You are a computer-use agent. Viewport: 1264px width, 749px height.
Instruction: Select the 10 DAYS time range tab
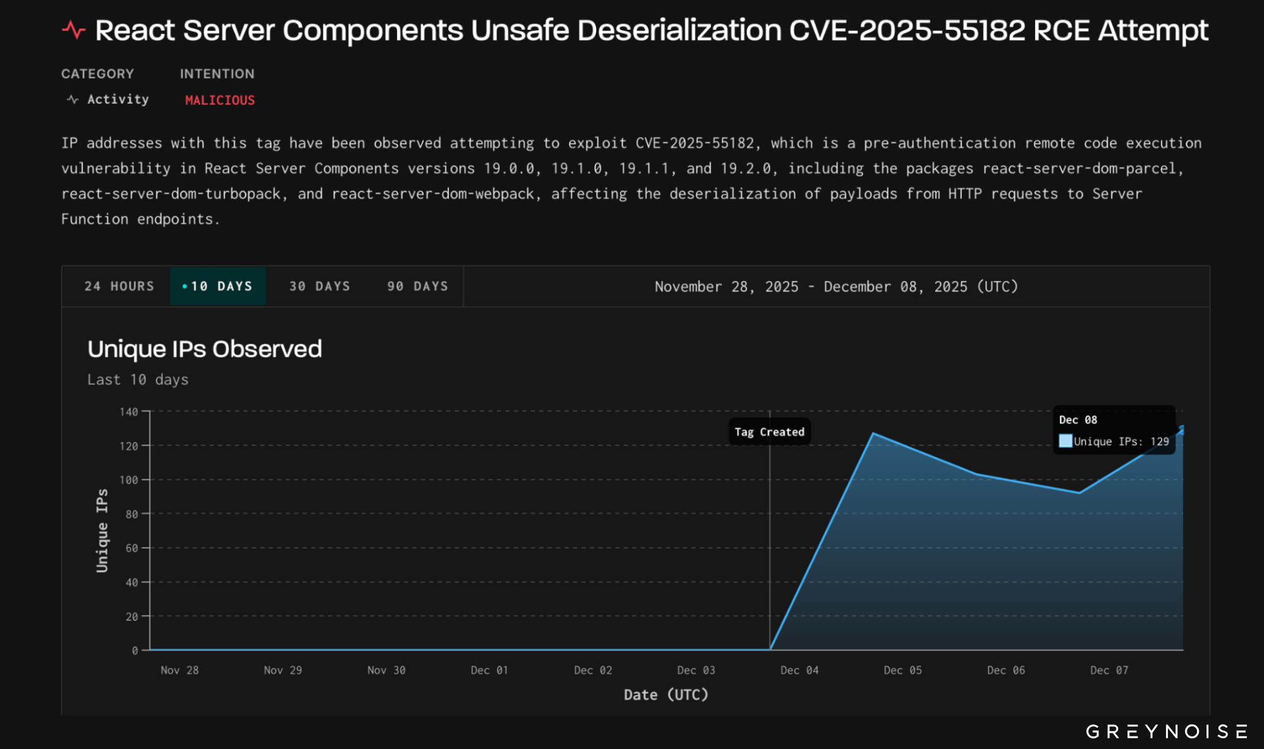pos(218,286)
